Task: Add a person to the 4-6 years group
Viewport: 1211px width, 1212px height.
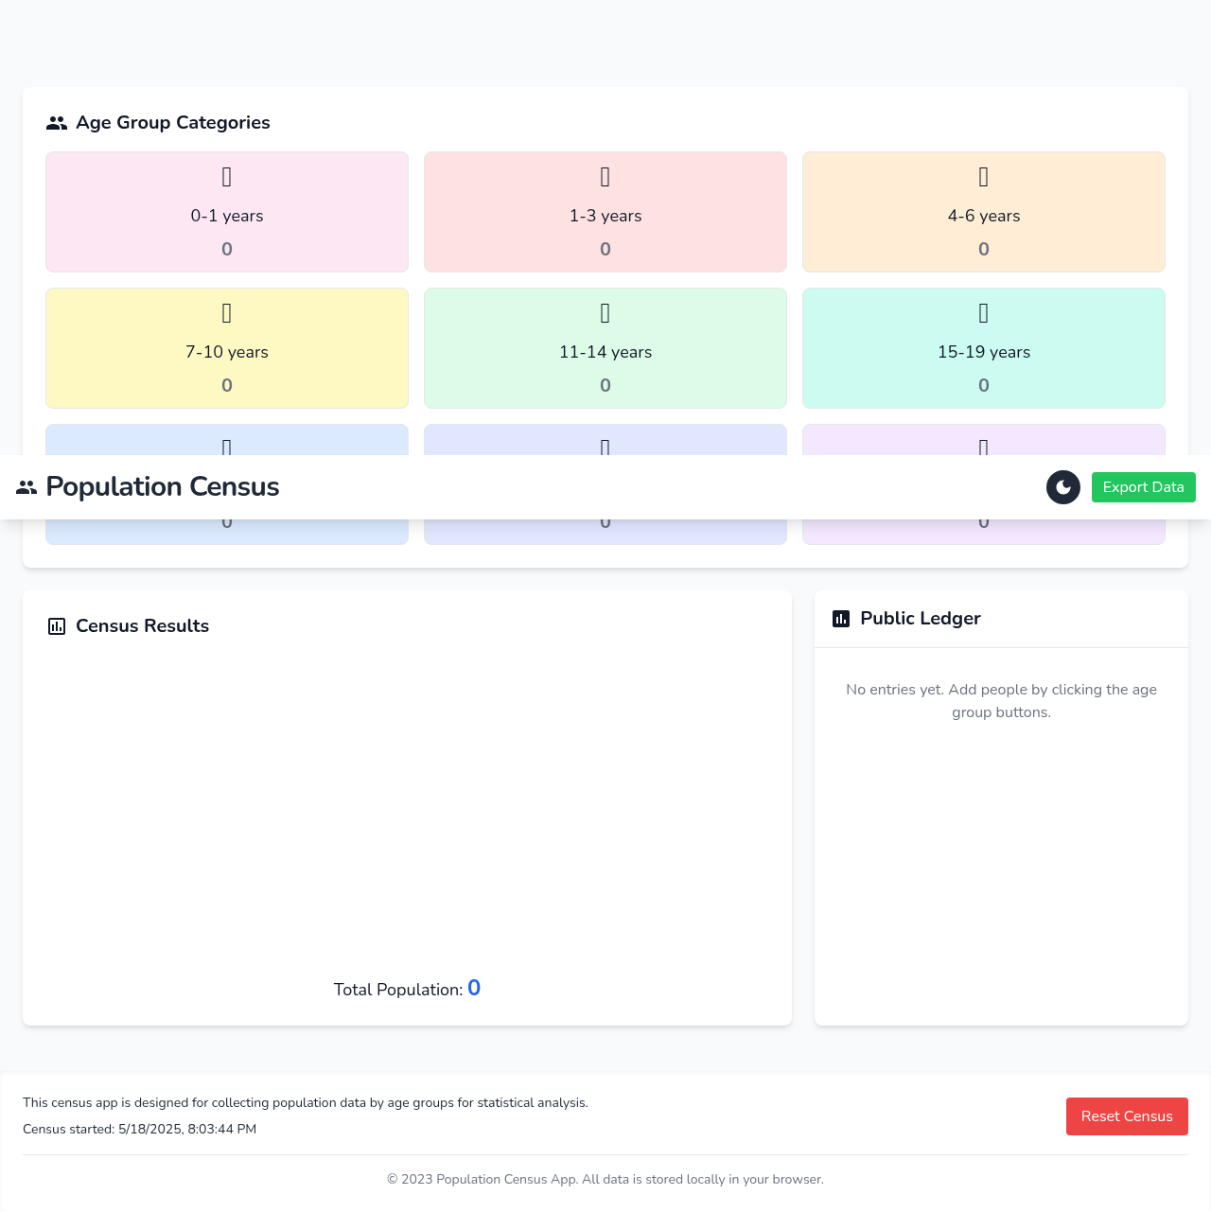Action: point(983,211)
